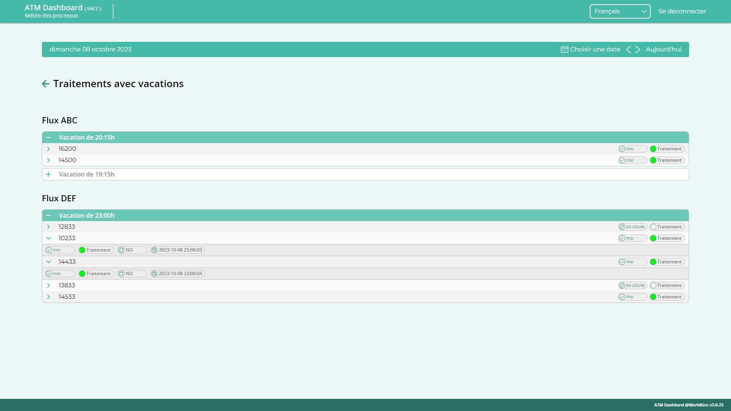Go to the previous day arrow
Screen dimensions: 731x411
pyautogui.click(x=629, y=49)
